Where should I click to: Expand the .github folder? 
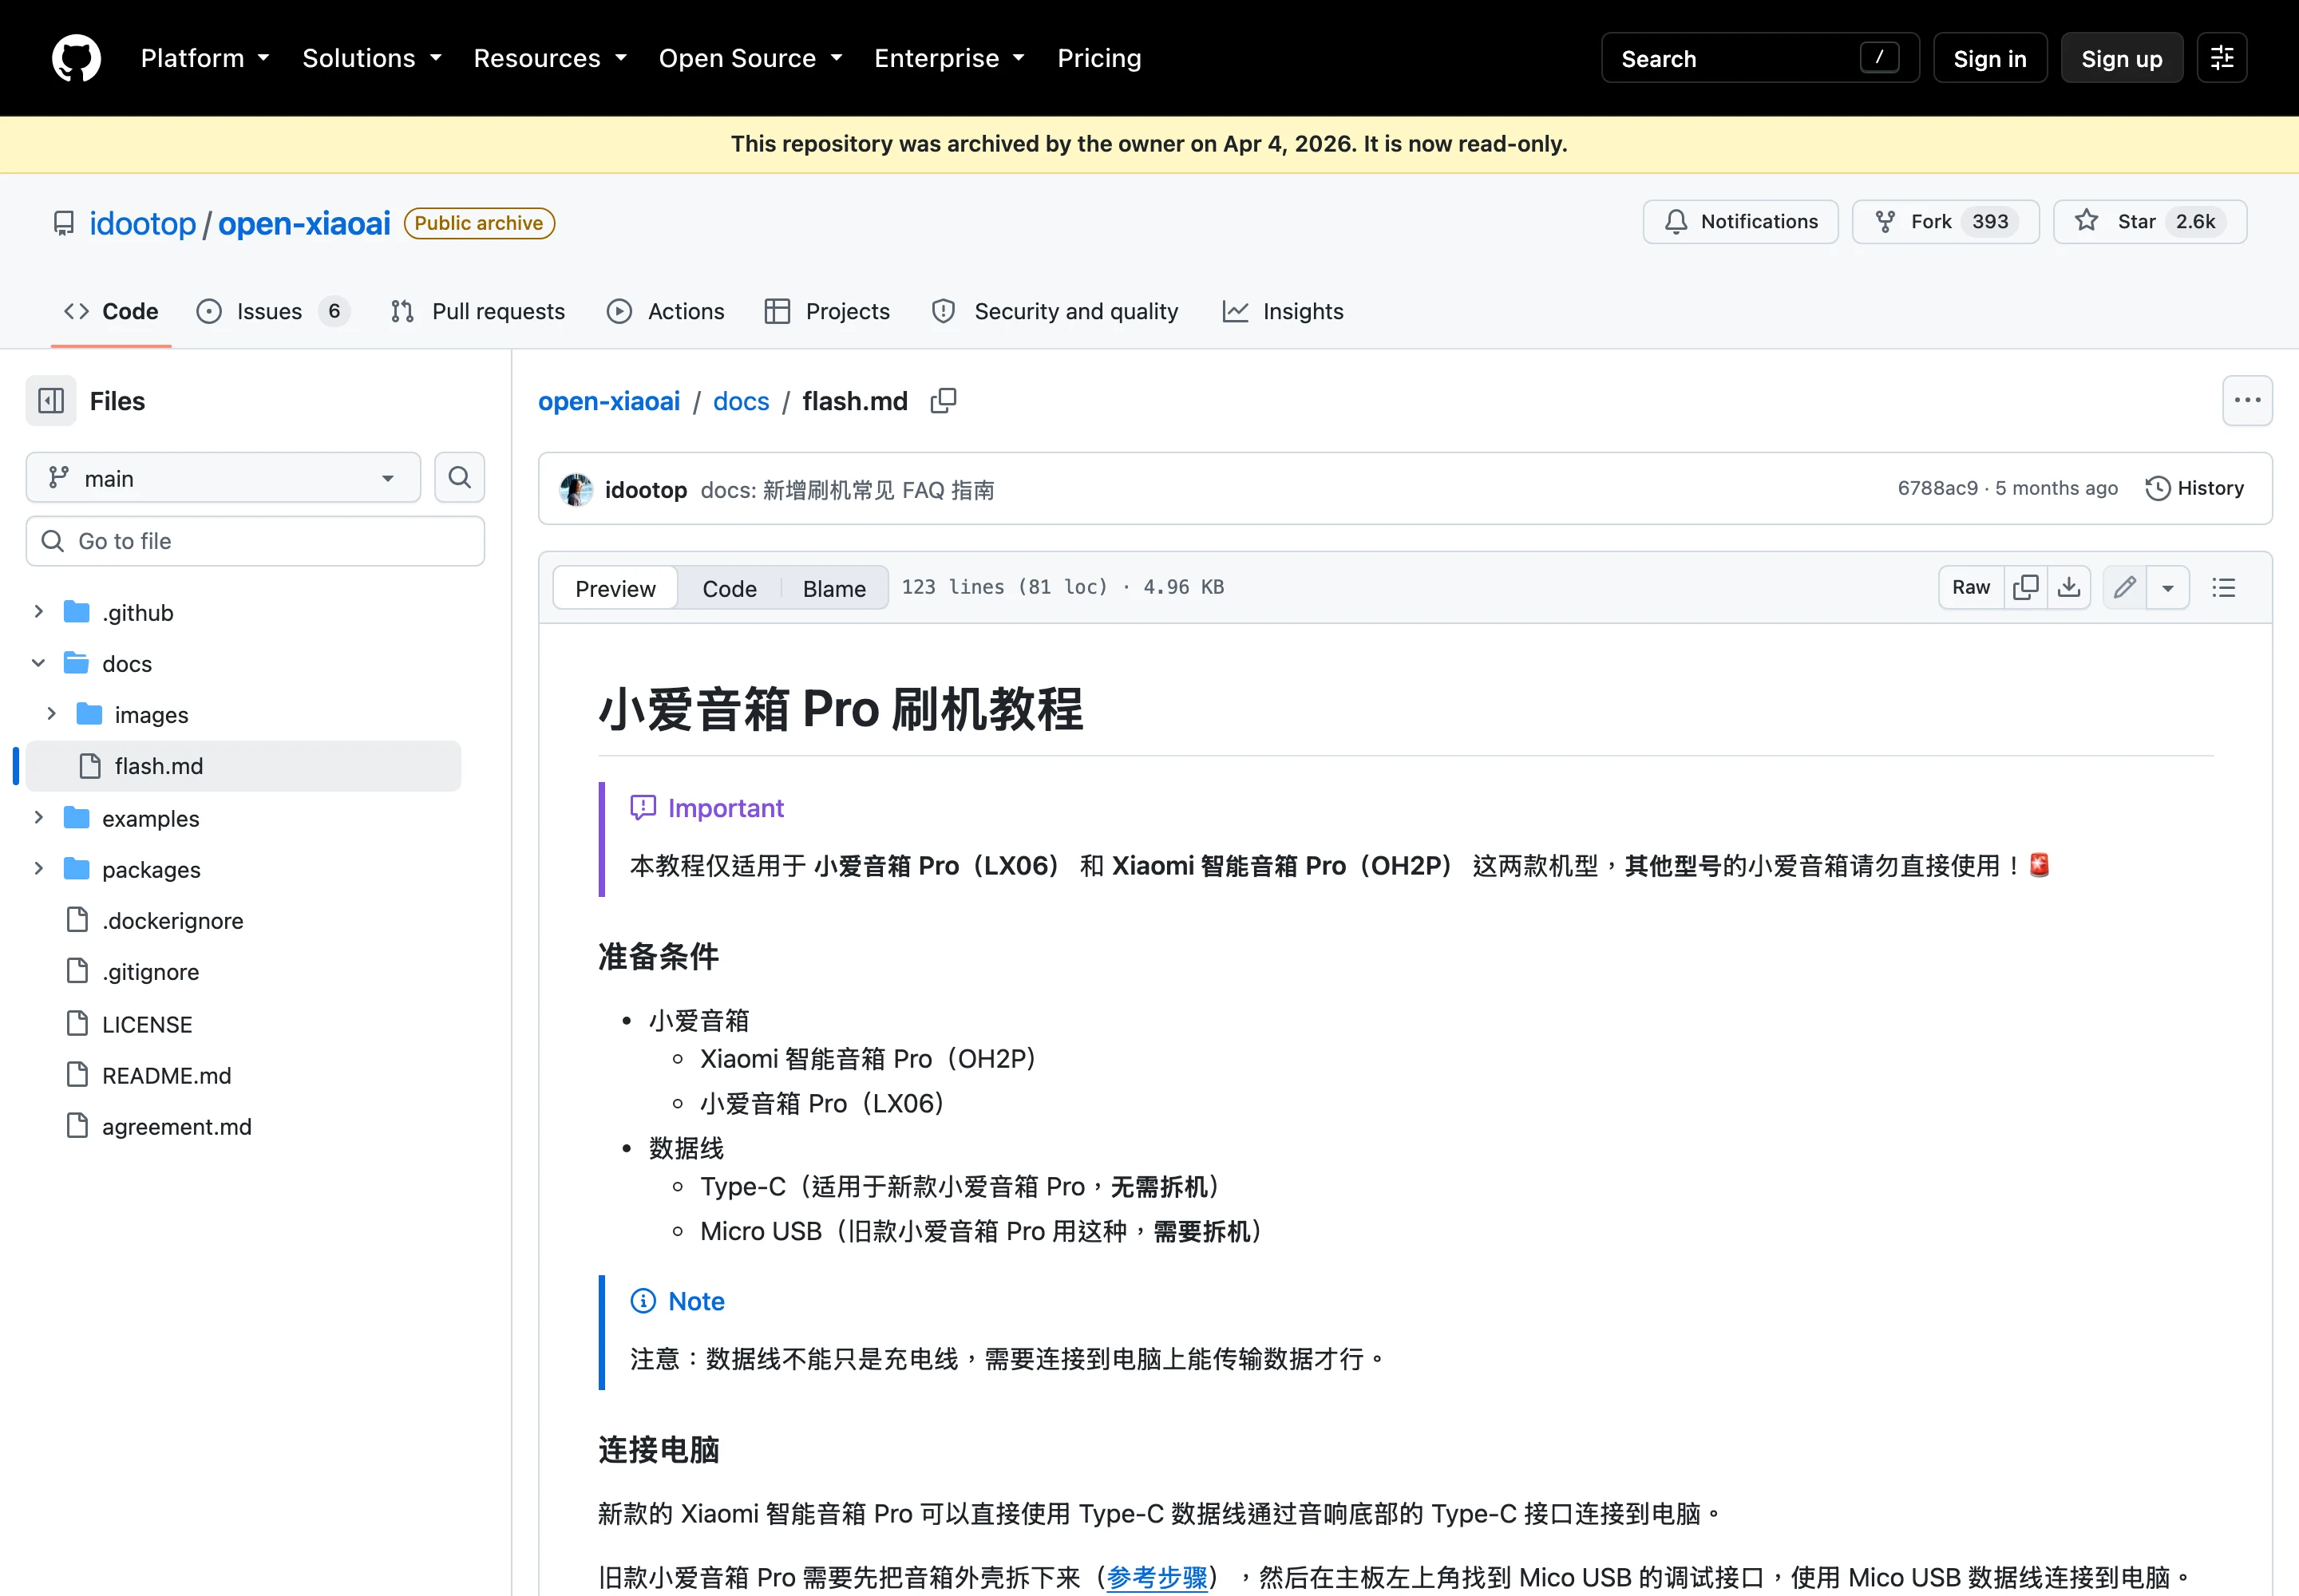pyautogui.click(x=38, y=611)
